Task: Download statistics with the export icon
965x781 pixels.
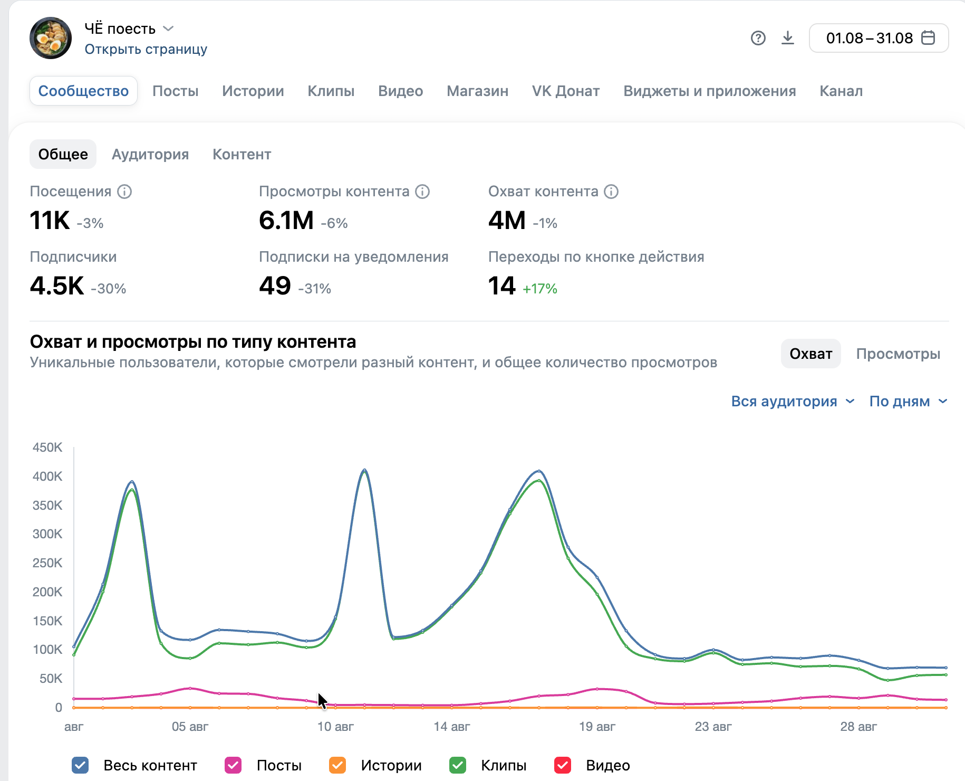Action: 787,38
